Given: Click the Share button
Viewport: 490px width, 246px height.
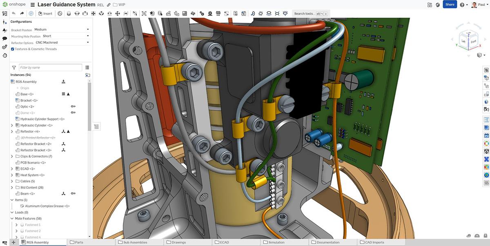Looking at the screenshot, I should click(449, 4).
